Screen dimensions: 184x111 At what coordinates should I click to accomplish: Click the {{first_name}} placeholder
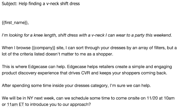[15, 23]
